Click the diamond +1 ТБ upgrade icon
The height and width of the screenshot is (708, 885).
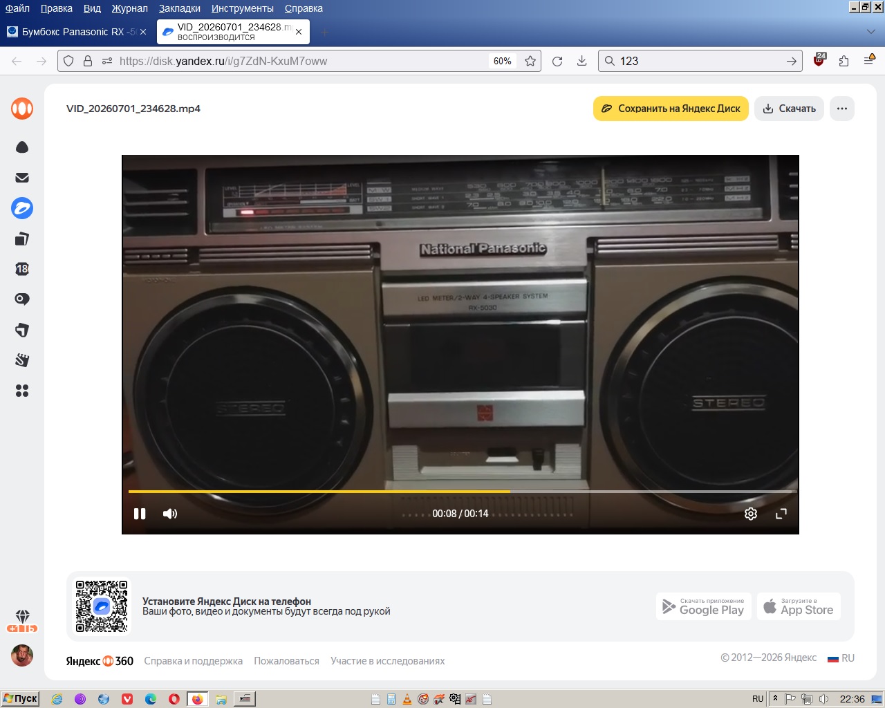point(22,621)
